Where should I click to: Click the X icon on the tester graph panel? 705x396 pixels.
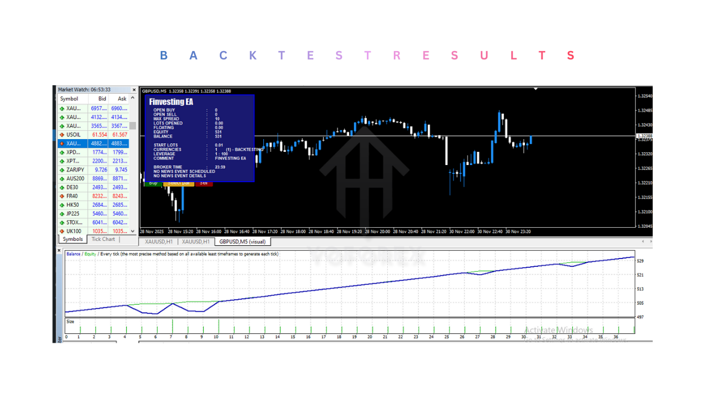point(59,250)
